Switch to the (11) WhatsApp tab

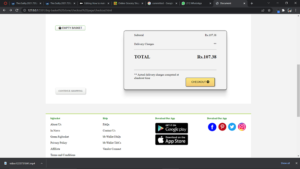coord(197,3)
